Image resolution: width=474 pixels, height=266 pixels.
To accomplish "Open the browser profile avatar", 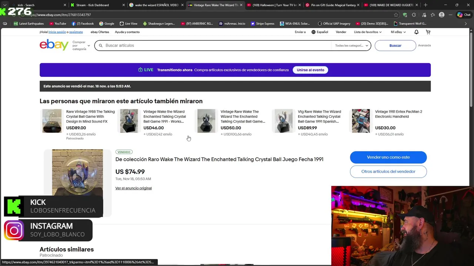I will pos(441,15).
